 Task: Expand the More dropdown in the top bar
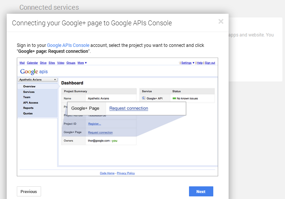[x=82, y=63]
